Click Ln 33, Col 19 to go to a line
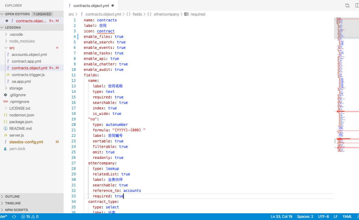The image size is (359, 220). 281,217
